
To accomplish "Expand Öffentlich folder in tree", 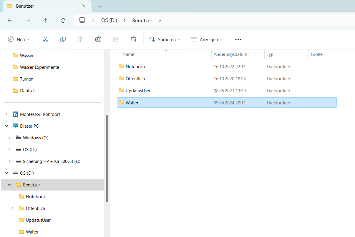I will point(12,208).
